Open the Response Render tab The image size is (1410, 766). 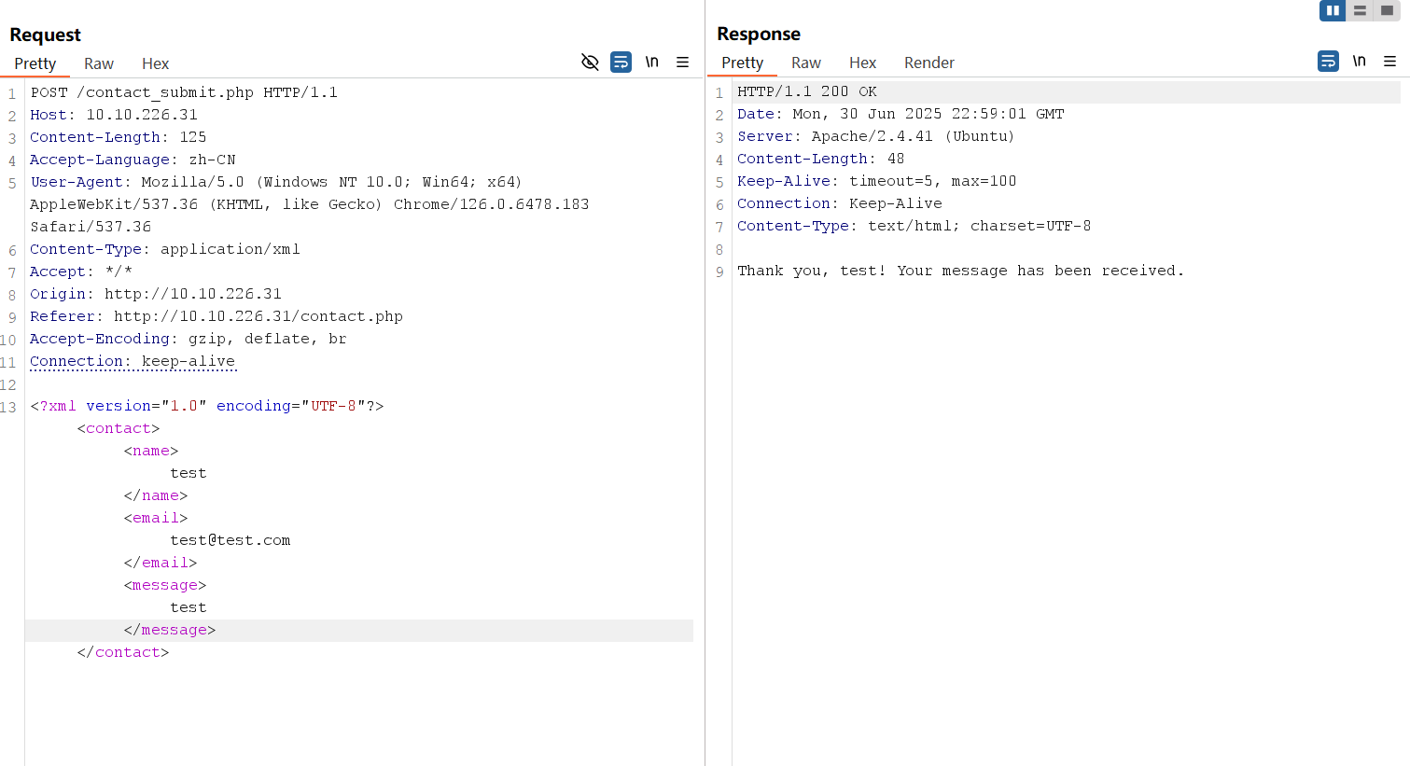pyautogui.click(x=928, y=63)
